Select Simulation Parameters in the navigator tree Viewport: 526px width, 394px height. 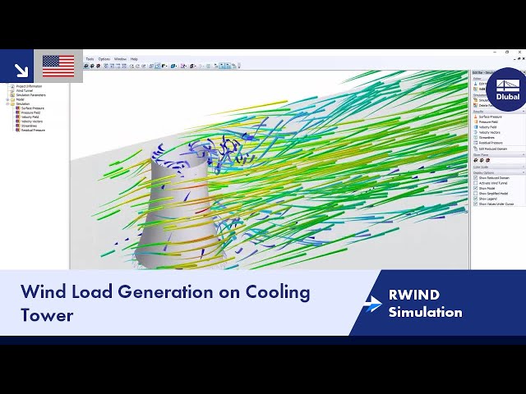coord(31,95)
